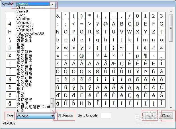
Task: Select the pilcrow ¶ symbol
Action: tap(146, 56)
